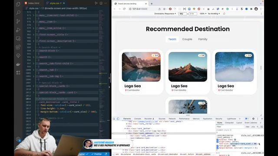
Task: Open the Docker whale sidebar icon
Action: pyautogui.click(x=18, y=65)
